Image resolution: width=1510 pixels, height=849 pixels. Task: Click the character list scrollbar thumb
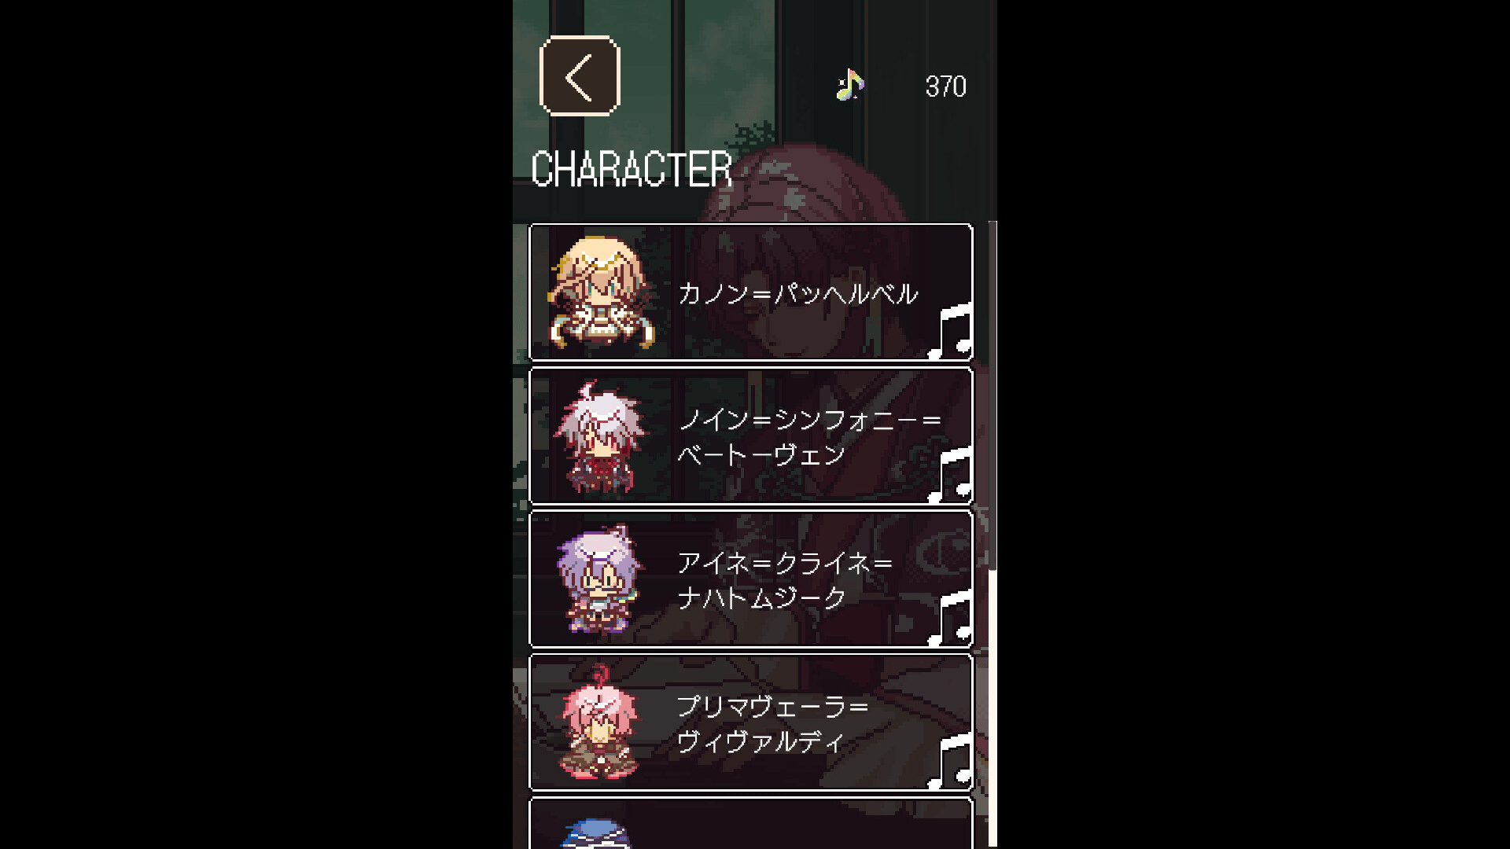(993, 395)
